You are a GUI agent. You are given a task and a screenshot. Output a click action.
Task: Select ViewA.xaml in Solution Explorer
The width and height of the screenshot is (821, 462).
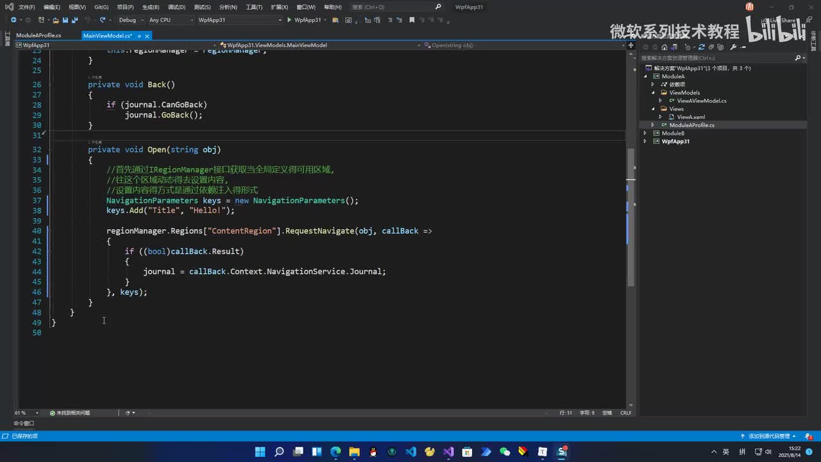tap(691, 117)
